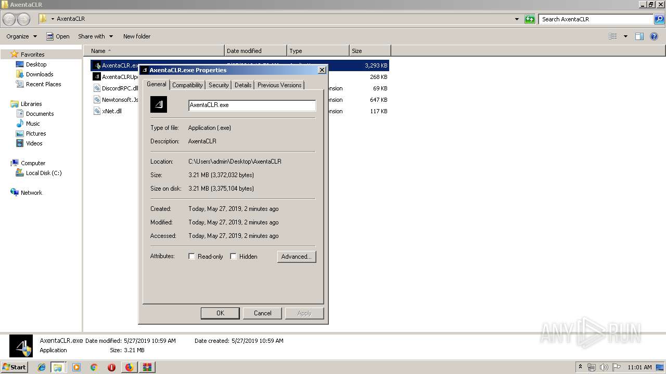Select the AxentaCLR.exe file icon in the list
666x374 pixels.
97,65
